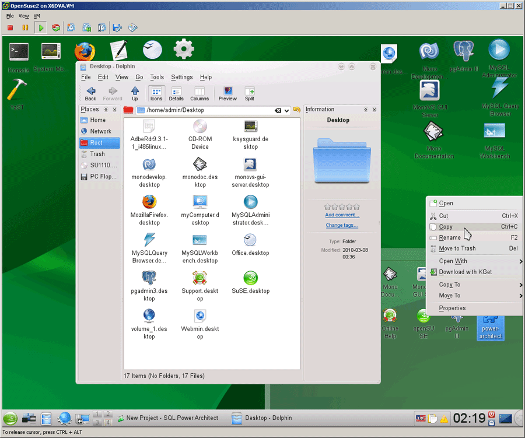
Task: Select Home in Places panel
Action: 99,120
